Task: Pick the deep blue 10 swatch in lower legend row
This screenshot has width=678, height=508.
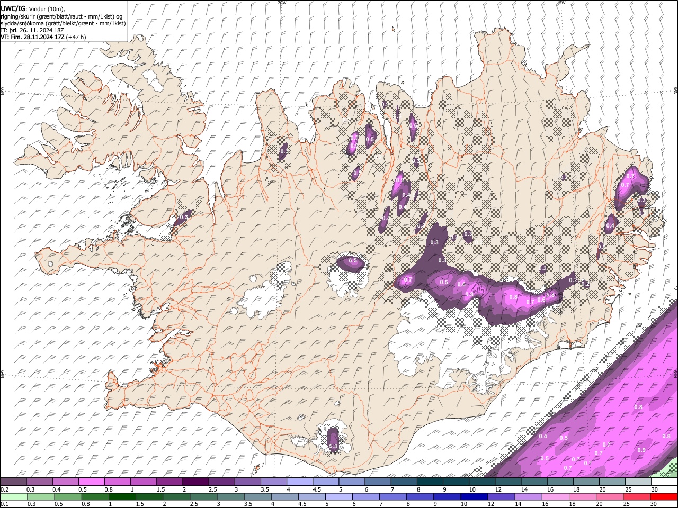Action: (x=474, y=496)
